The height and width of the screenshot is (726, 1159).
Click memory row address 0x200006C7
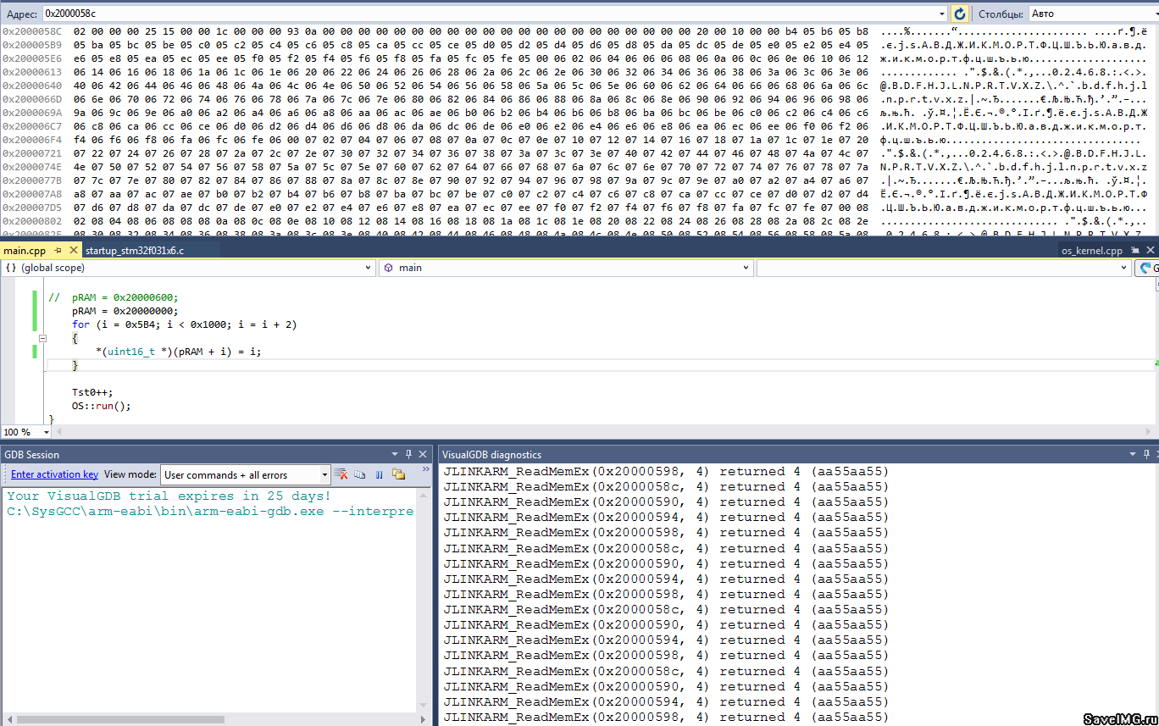[x=32, y=125]
